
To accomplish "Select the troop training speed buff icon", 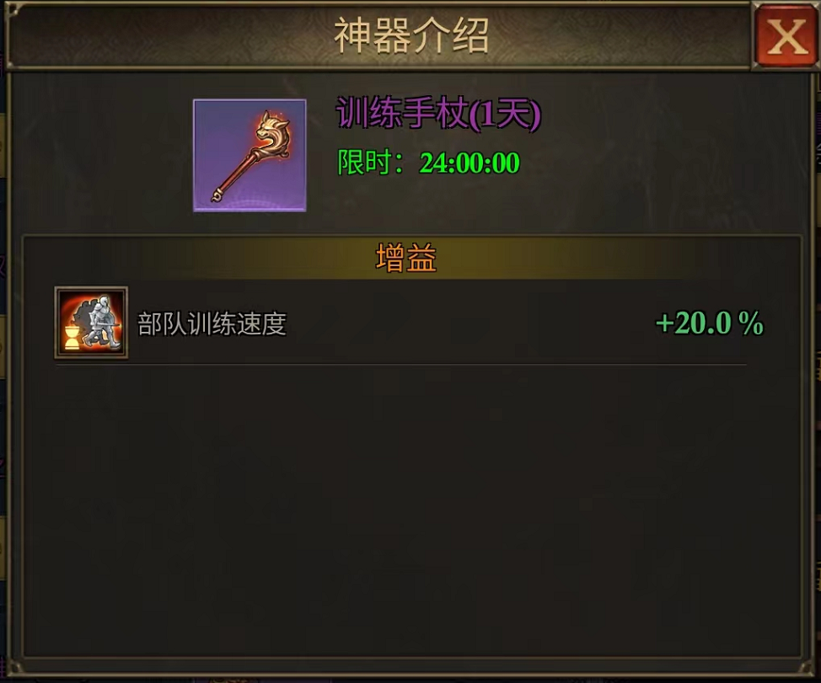I will click(91, 323).
